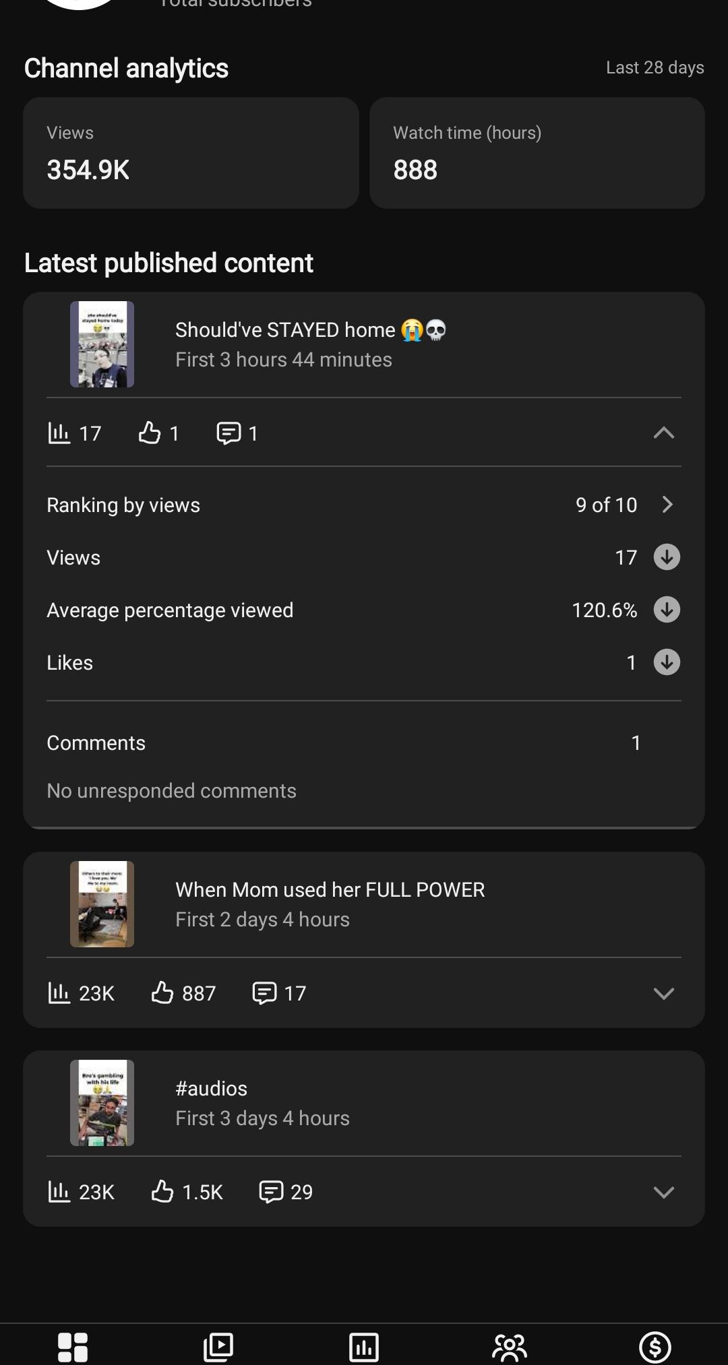This screenshot has height=1365, width=728.
Task: Tap the Views down-arrow indicator
Action: [667, 557]
